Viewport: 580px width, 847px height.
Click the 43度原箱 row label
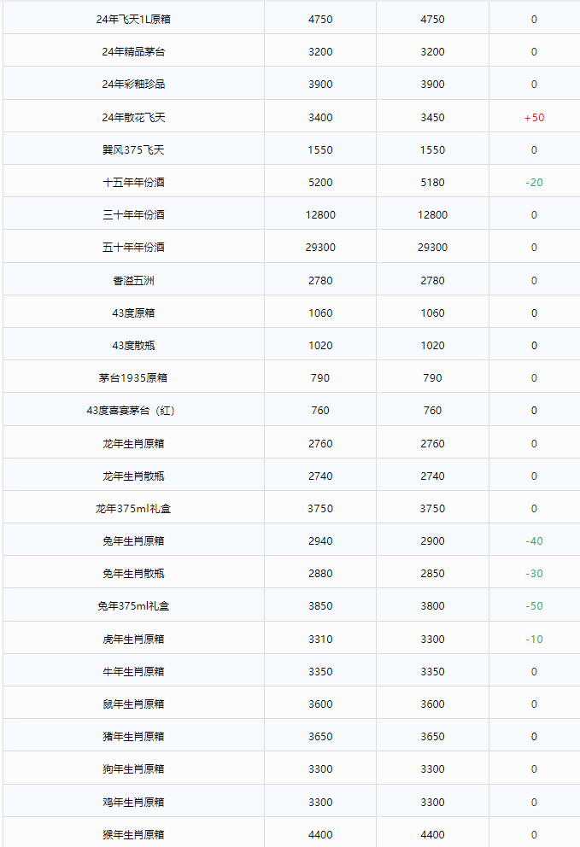[133, 313]
